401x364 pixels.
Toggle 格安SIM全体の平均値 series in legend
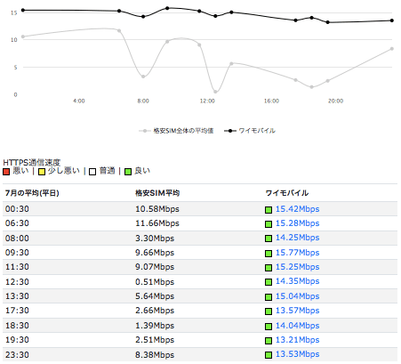[x=176, y=131]
